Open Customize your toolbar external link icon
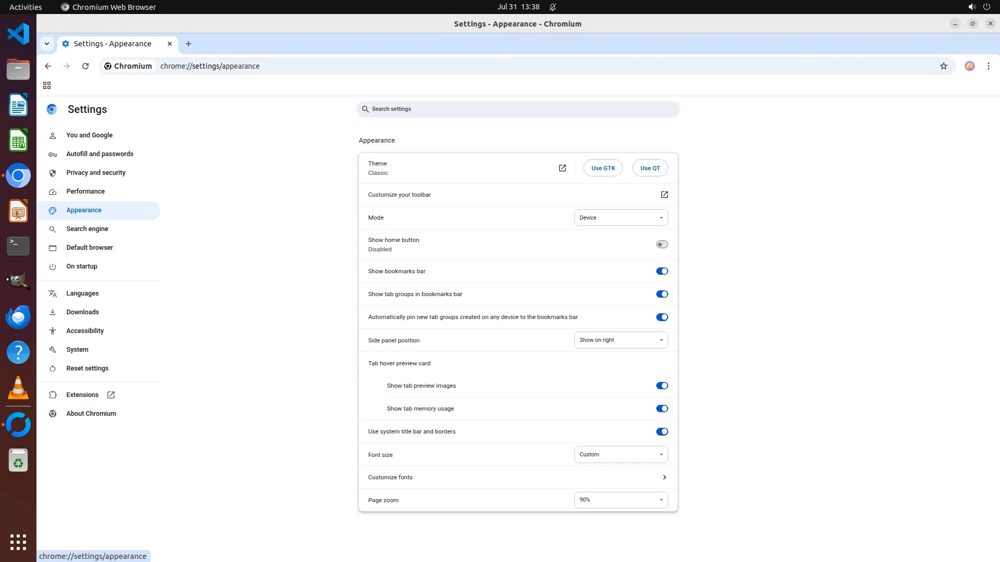The image size is (1000, 562). click(x=664, y=195)
